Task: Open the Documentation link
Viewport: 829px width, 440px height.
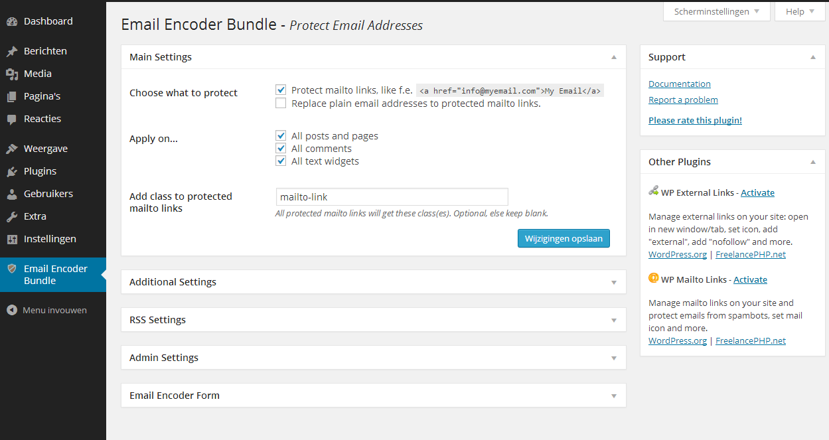Action: (x=679, y=84)
